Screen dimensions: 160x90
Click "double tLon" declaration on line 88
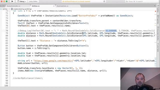point(24,56)
